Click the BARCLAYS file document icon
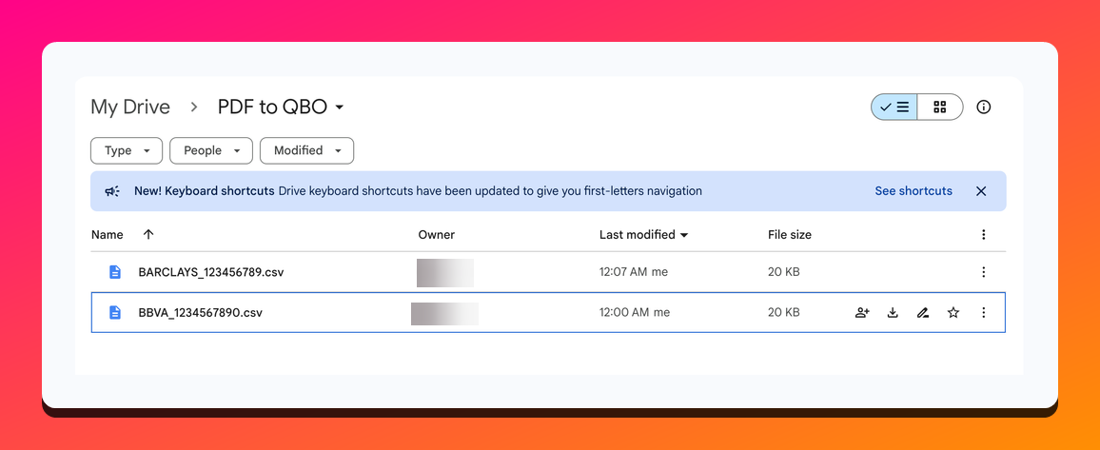This screenshot has width=1100, height=450. 115,272
